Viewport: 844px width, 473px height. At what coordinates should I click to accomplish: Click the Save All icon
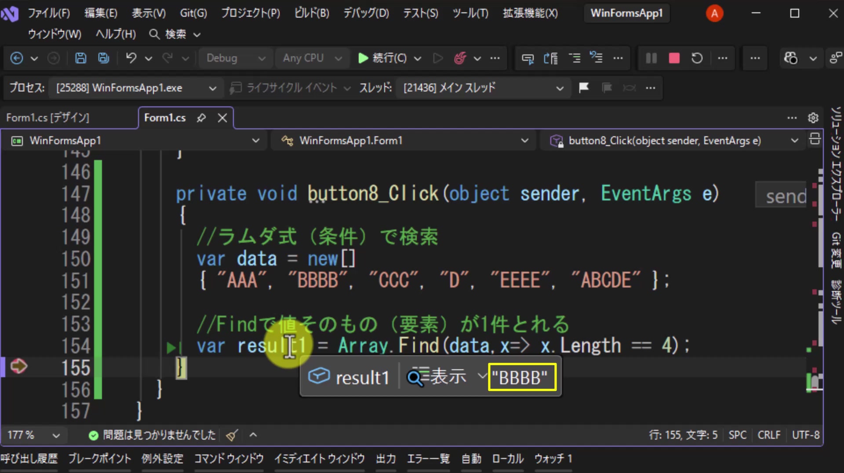[104, 58]
